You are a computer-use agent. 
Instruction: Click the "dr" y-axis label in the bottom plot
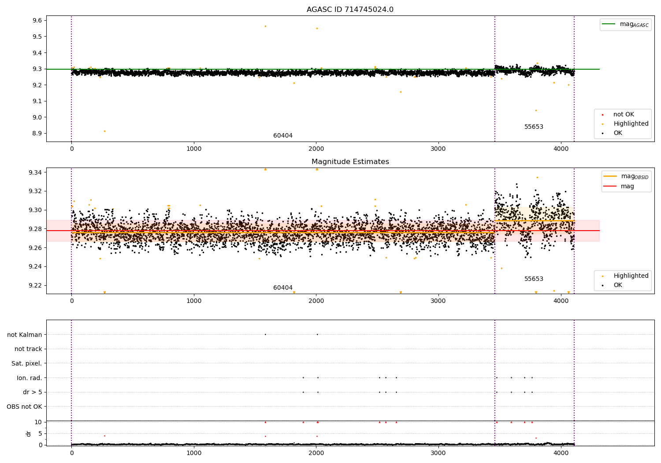coord(29,434)
